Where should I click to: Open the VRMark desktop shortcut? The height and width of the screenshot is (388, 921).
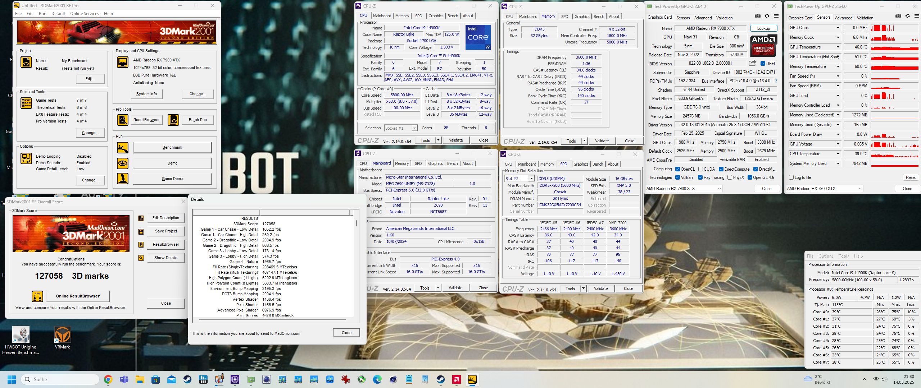coord(62,338)
